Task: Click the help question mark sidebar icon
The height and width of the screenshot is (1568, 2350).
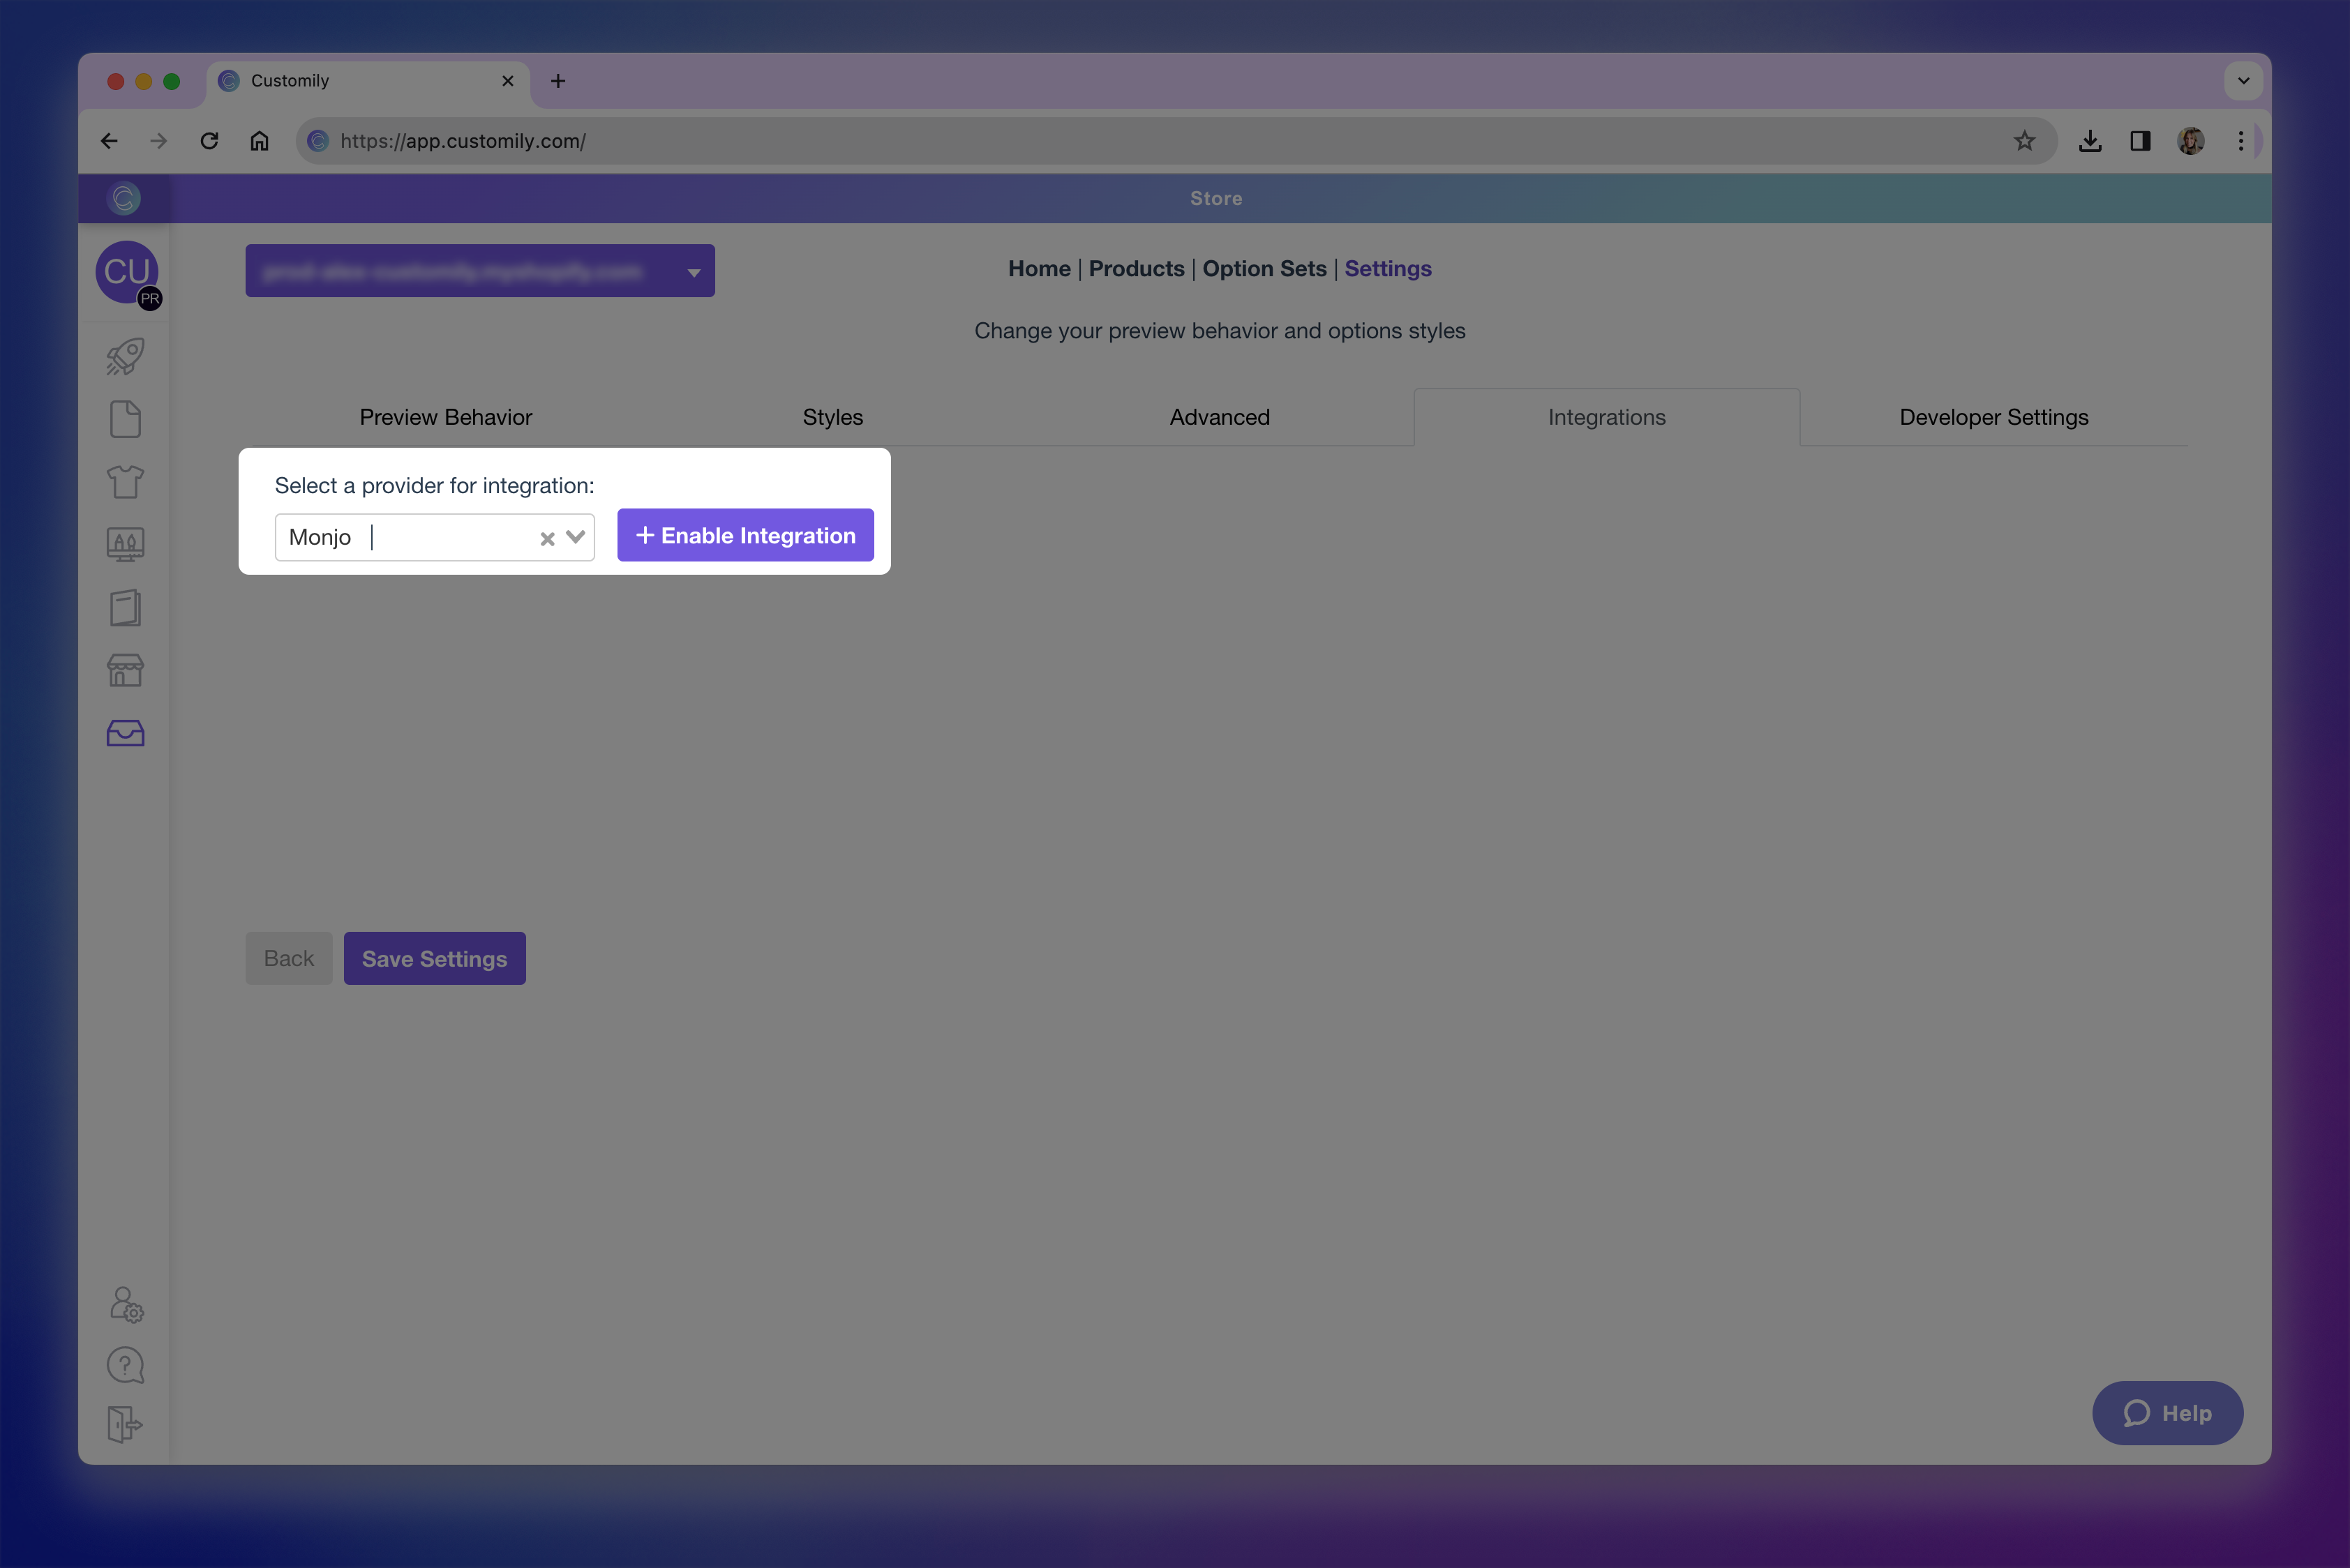Action: click(x=125, y=1365)
